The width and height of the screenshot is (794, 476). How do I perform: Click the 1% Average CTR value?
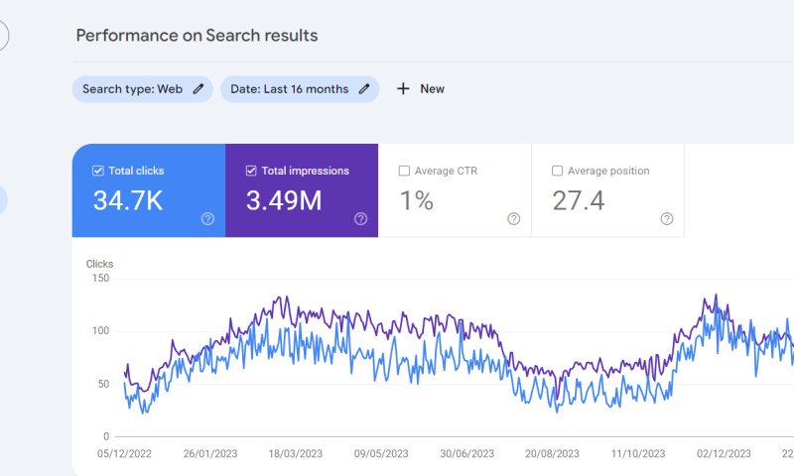click(x=417, y=201)
